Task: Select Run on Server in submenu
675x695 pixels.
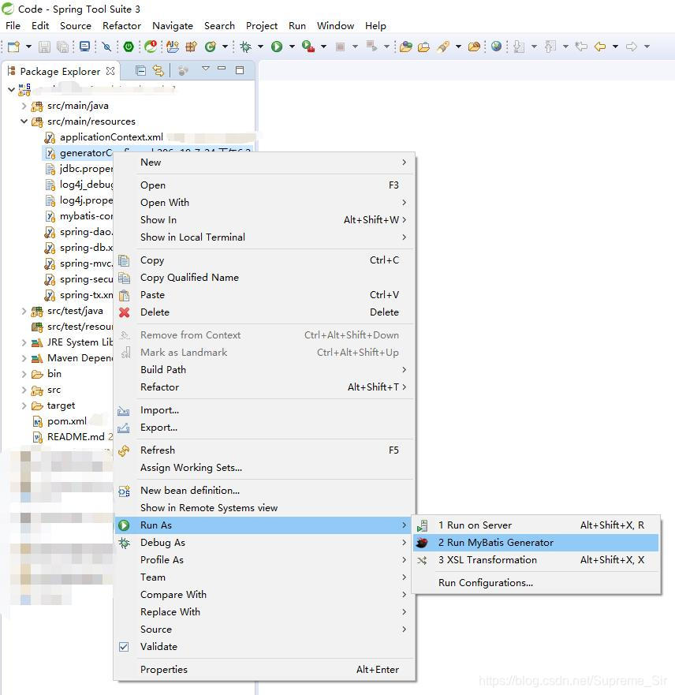Action: [536, 525]
